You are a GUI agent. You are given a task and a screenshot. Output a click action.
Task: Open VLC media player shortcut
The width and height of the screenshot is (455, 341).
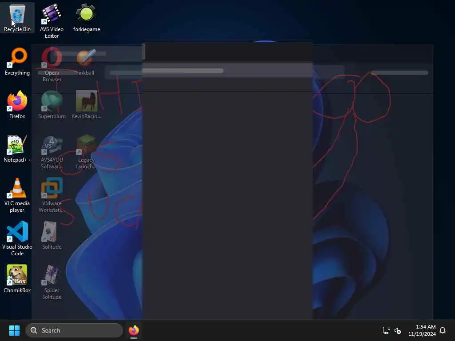tap(17, 195)
